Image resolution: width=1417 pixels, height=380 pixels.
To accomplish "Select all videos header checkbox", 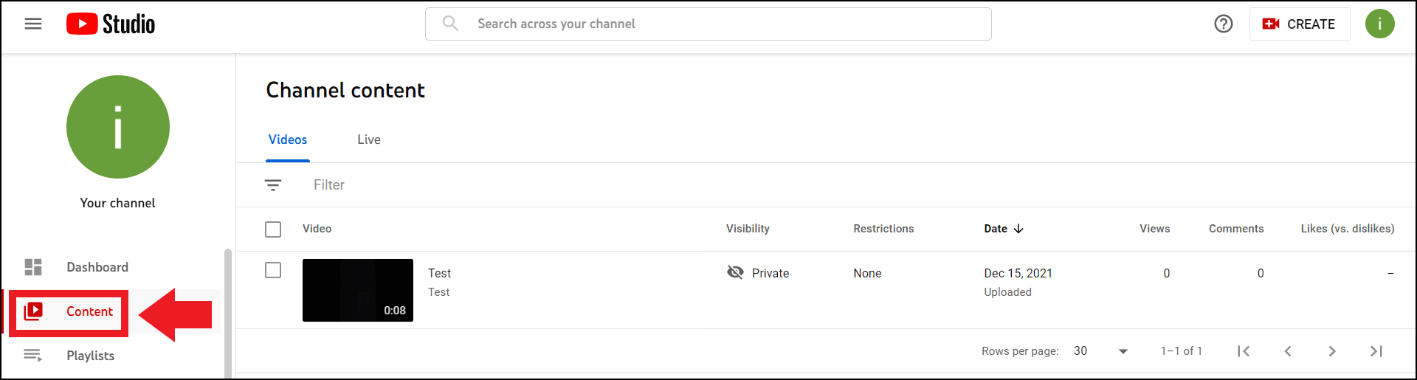I will pyautogui.click(x=273, y=229).
